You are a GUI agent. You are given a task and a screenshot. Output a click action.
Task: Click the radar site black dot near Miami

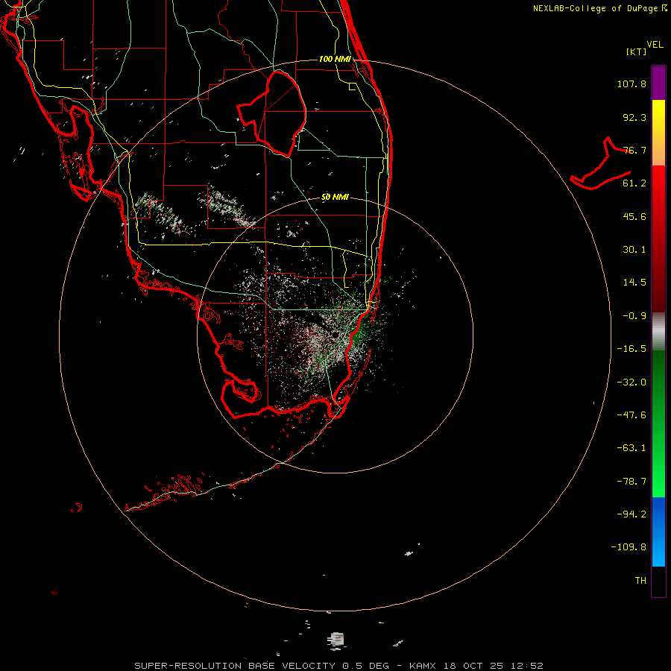point(335,334)
